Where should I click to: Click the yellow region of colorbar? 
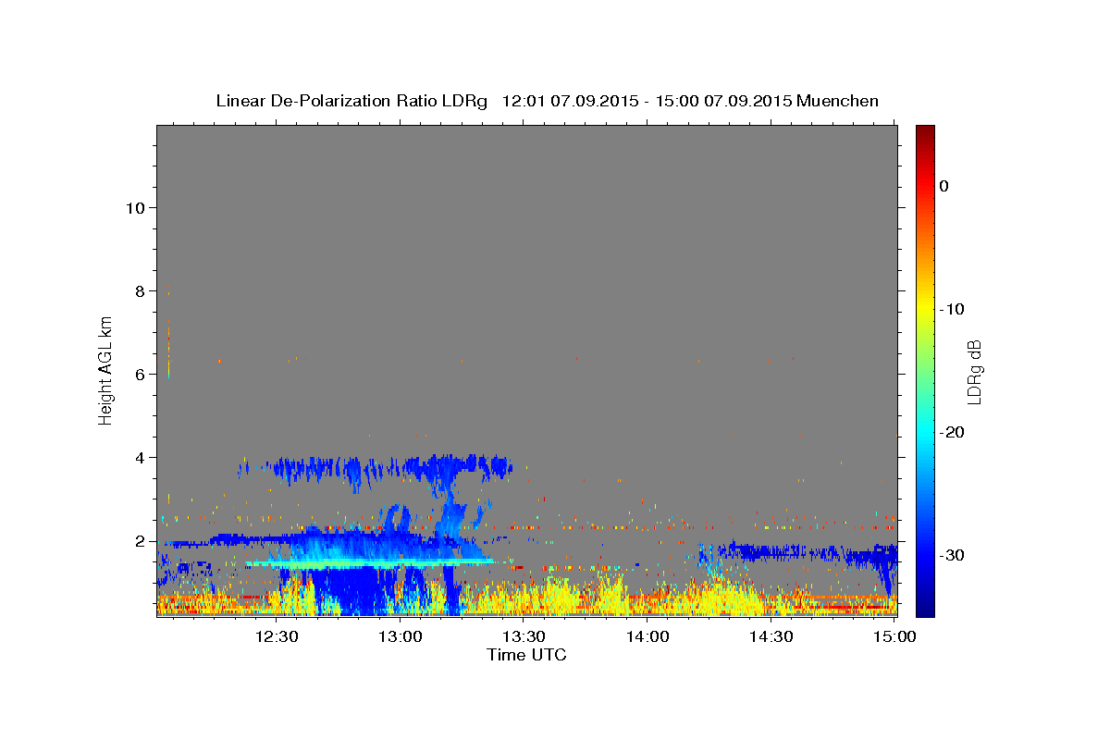coord(925,309)
